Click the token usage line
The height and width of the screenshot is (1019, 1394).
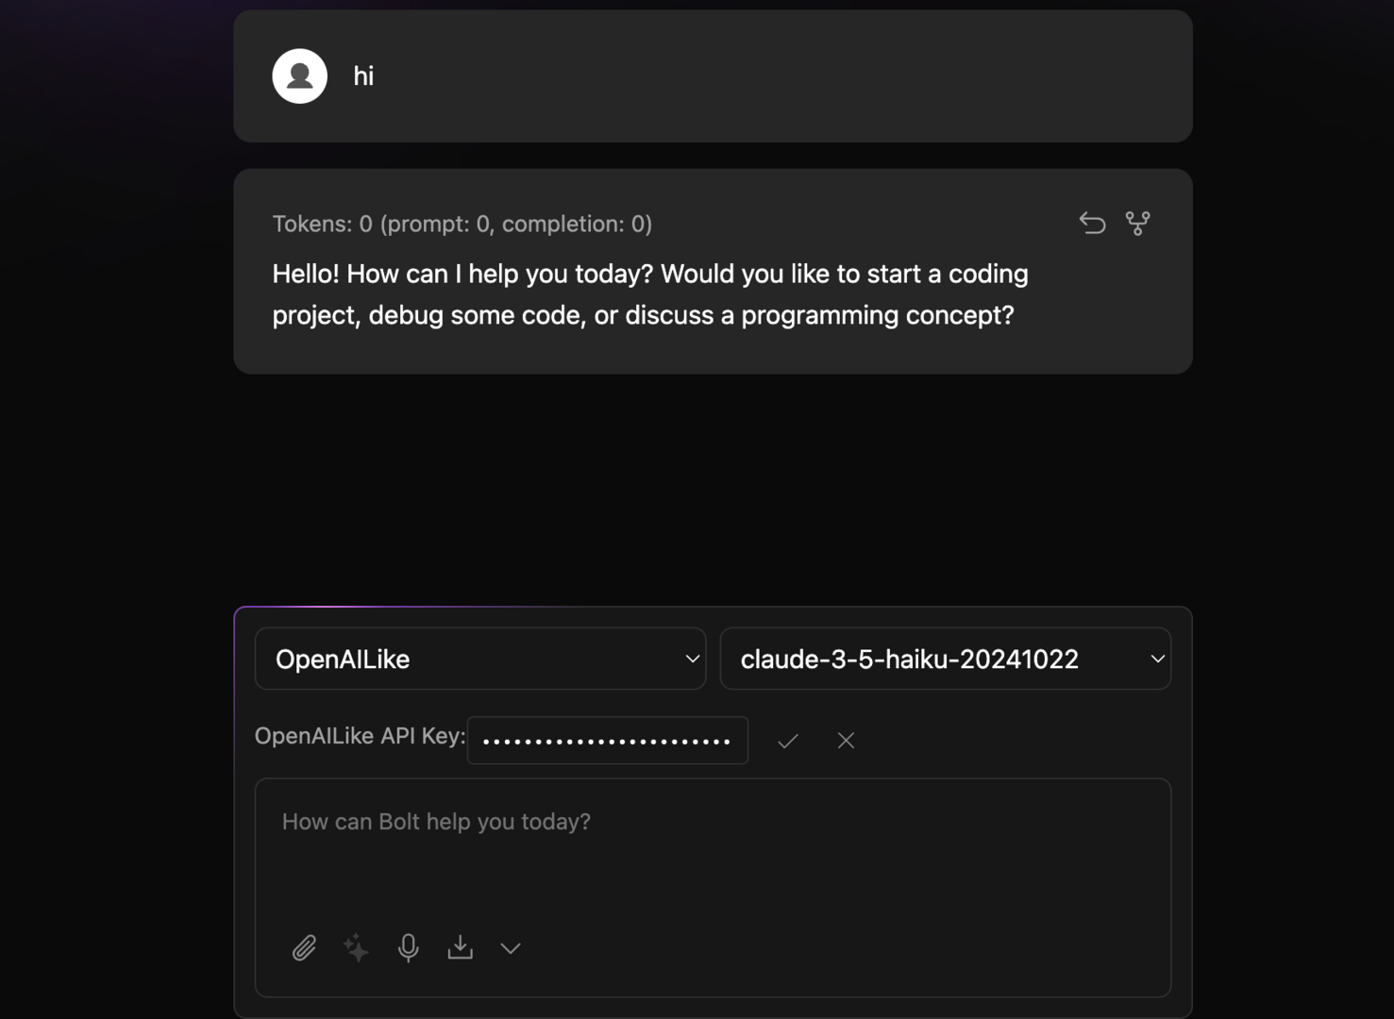click(x=462, y=224)
